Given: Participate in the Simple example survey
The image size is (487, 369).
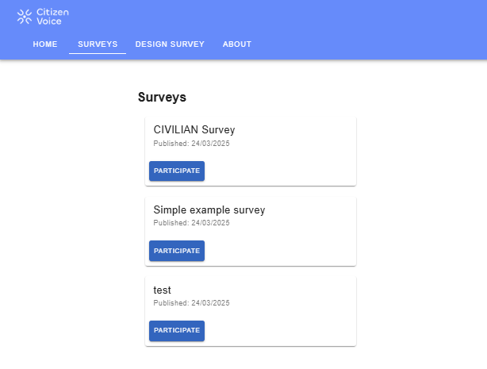Looking at the screenshot, I should point(177,251).
